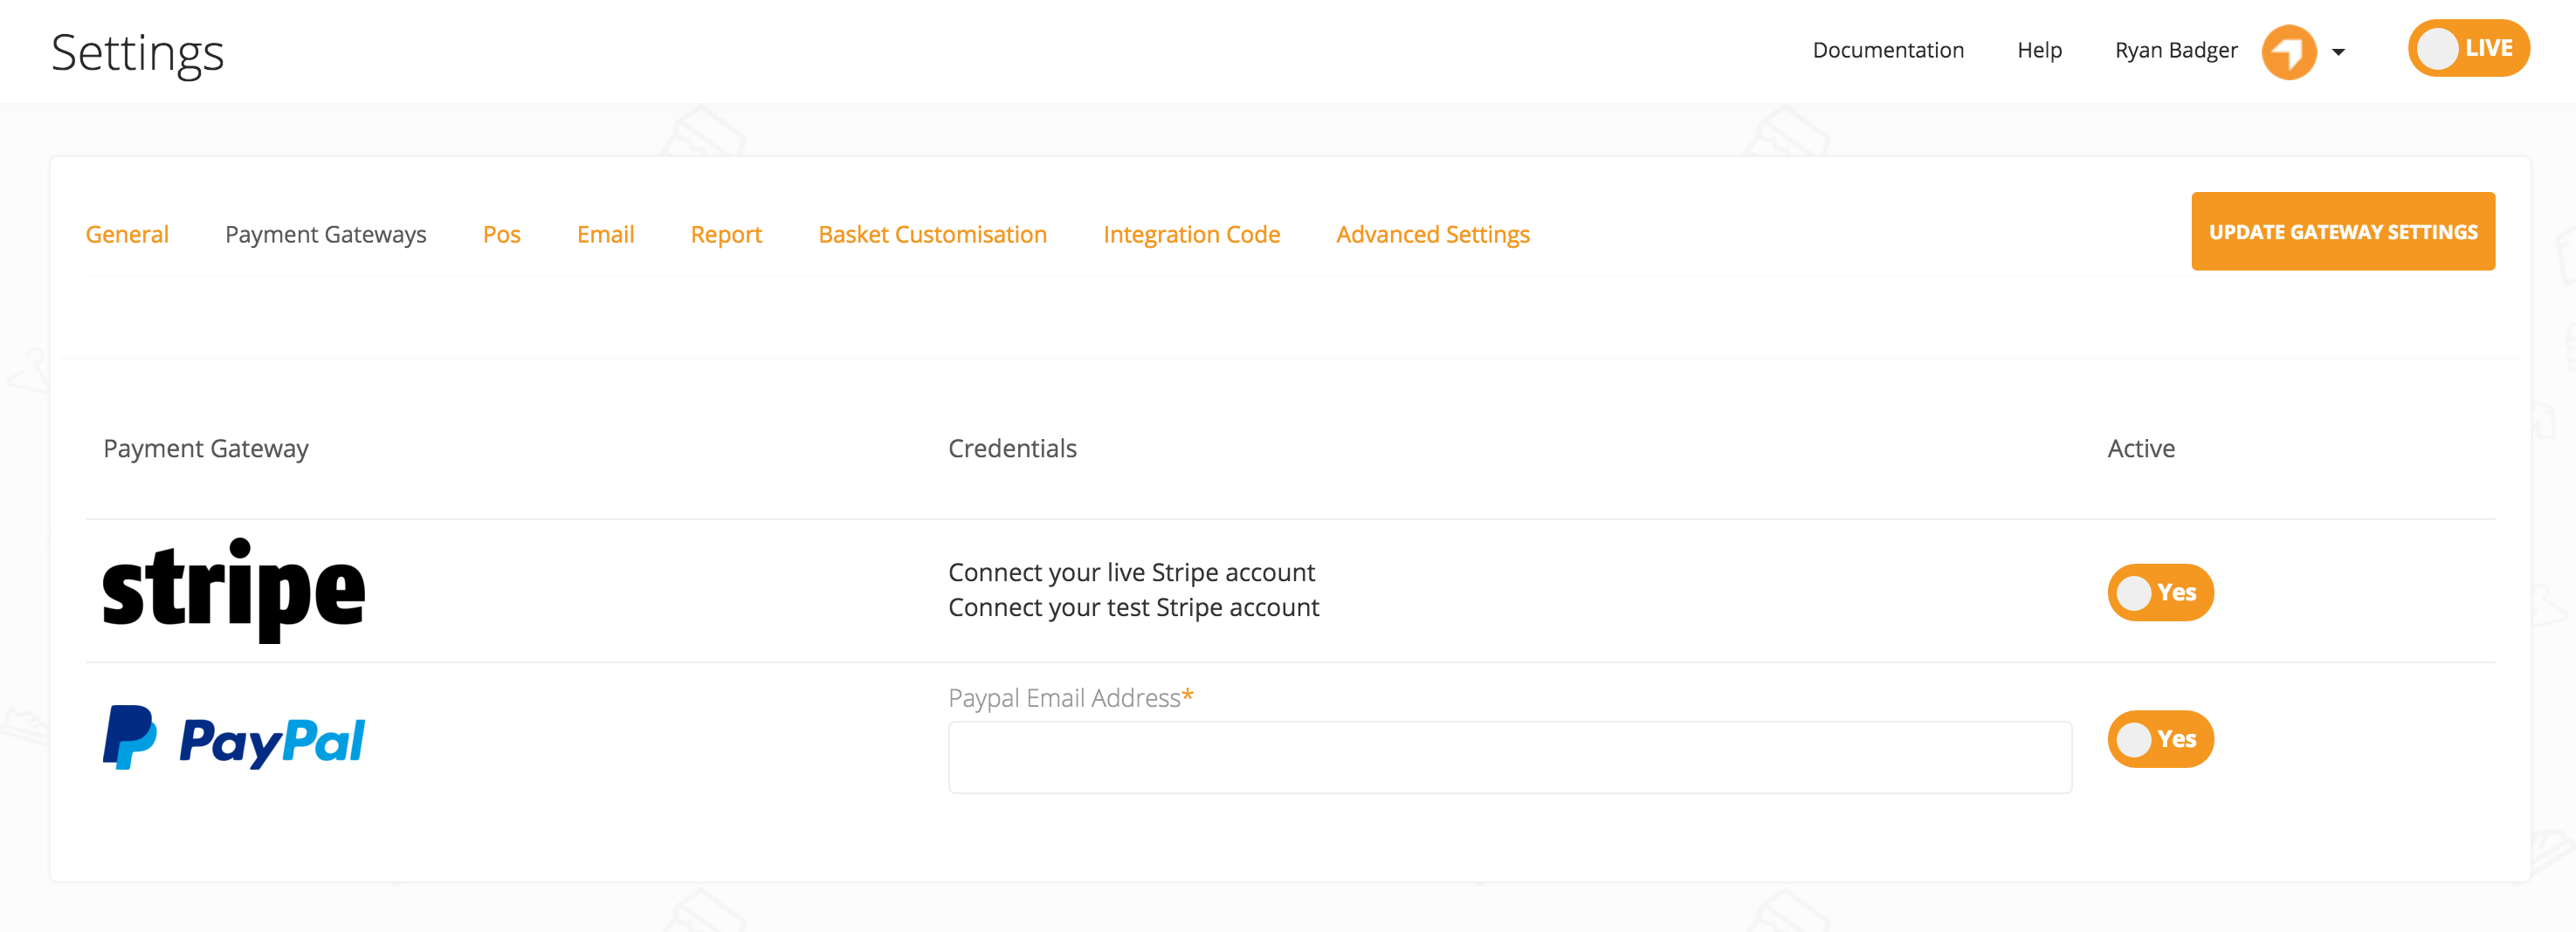This screenshot has width=2576, height=932.
Task: Click the Stripe logo
Action: [234, 591]
